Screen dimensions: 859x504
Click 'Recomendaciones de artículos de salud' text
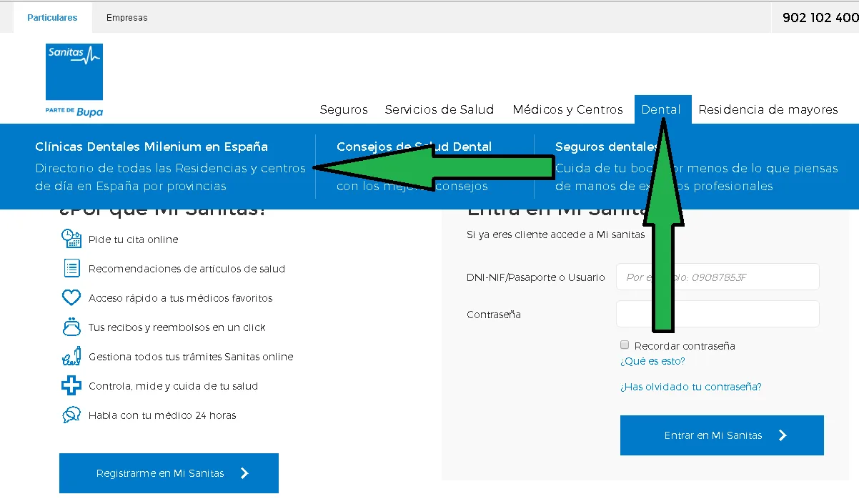coord(187,269)
